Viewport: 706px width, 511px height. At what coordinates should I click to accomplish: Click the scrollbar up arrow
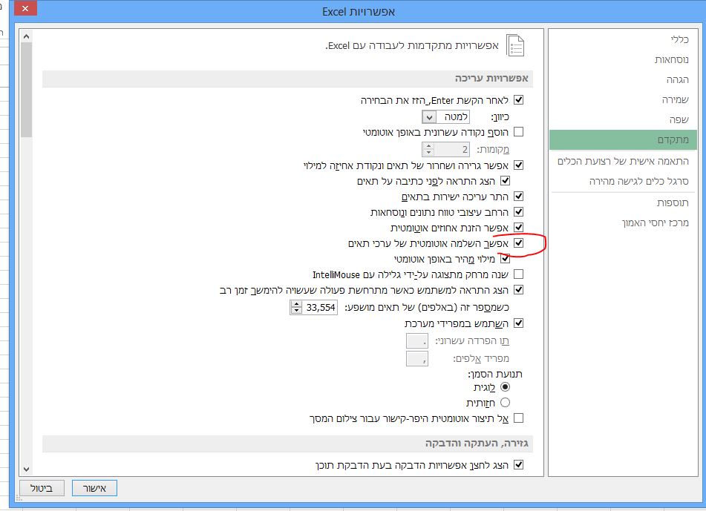pyautogui.click(x=26, y=36)
